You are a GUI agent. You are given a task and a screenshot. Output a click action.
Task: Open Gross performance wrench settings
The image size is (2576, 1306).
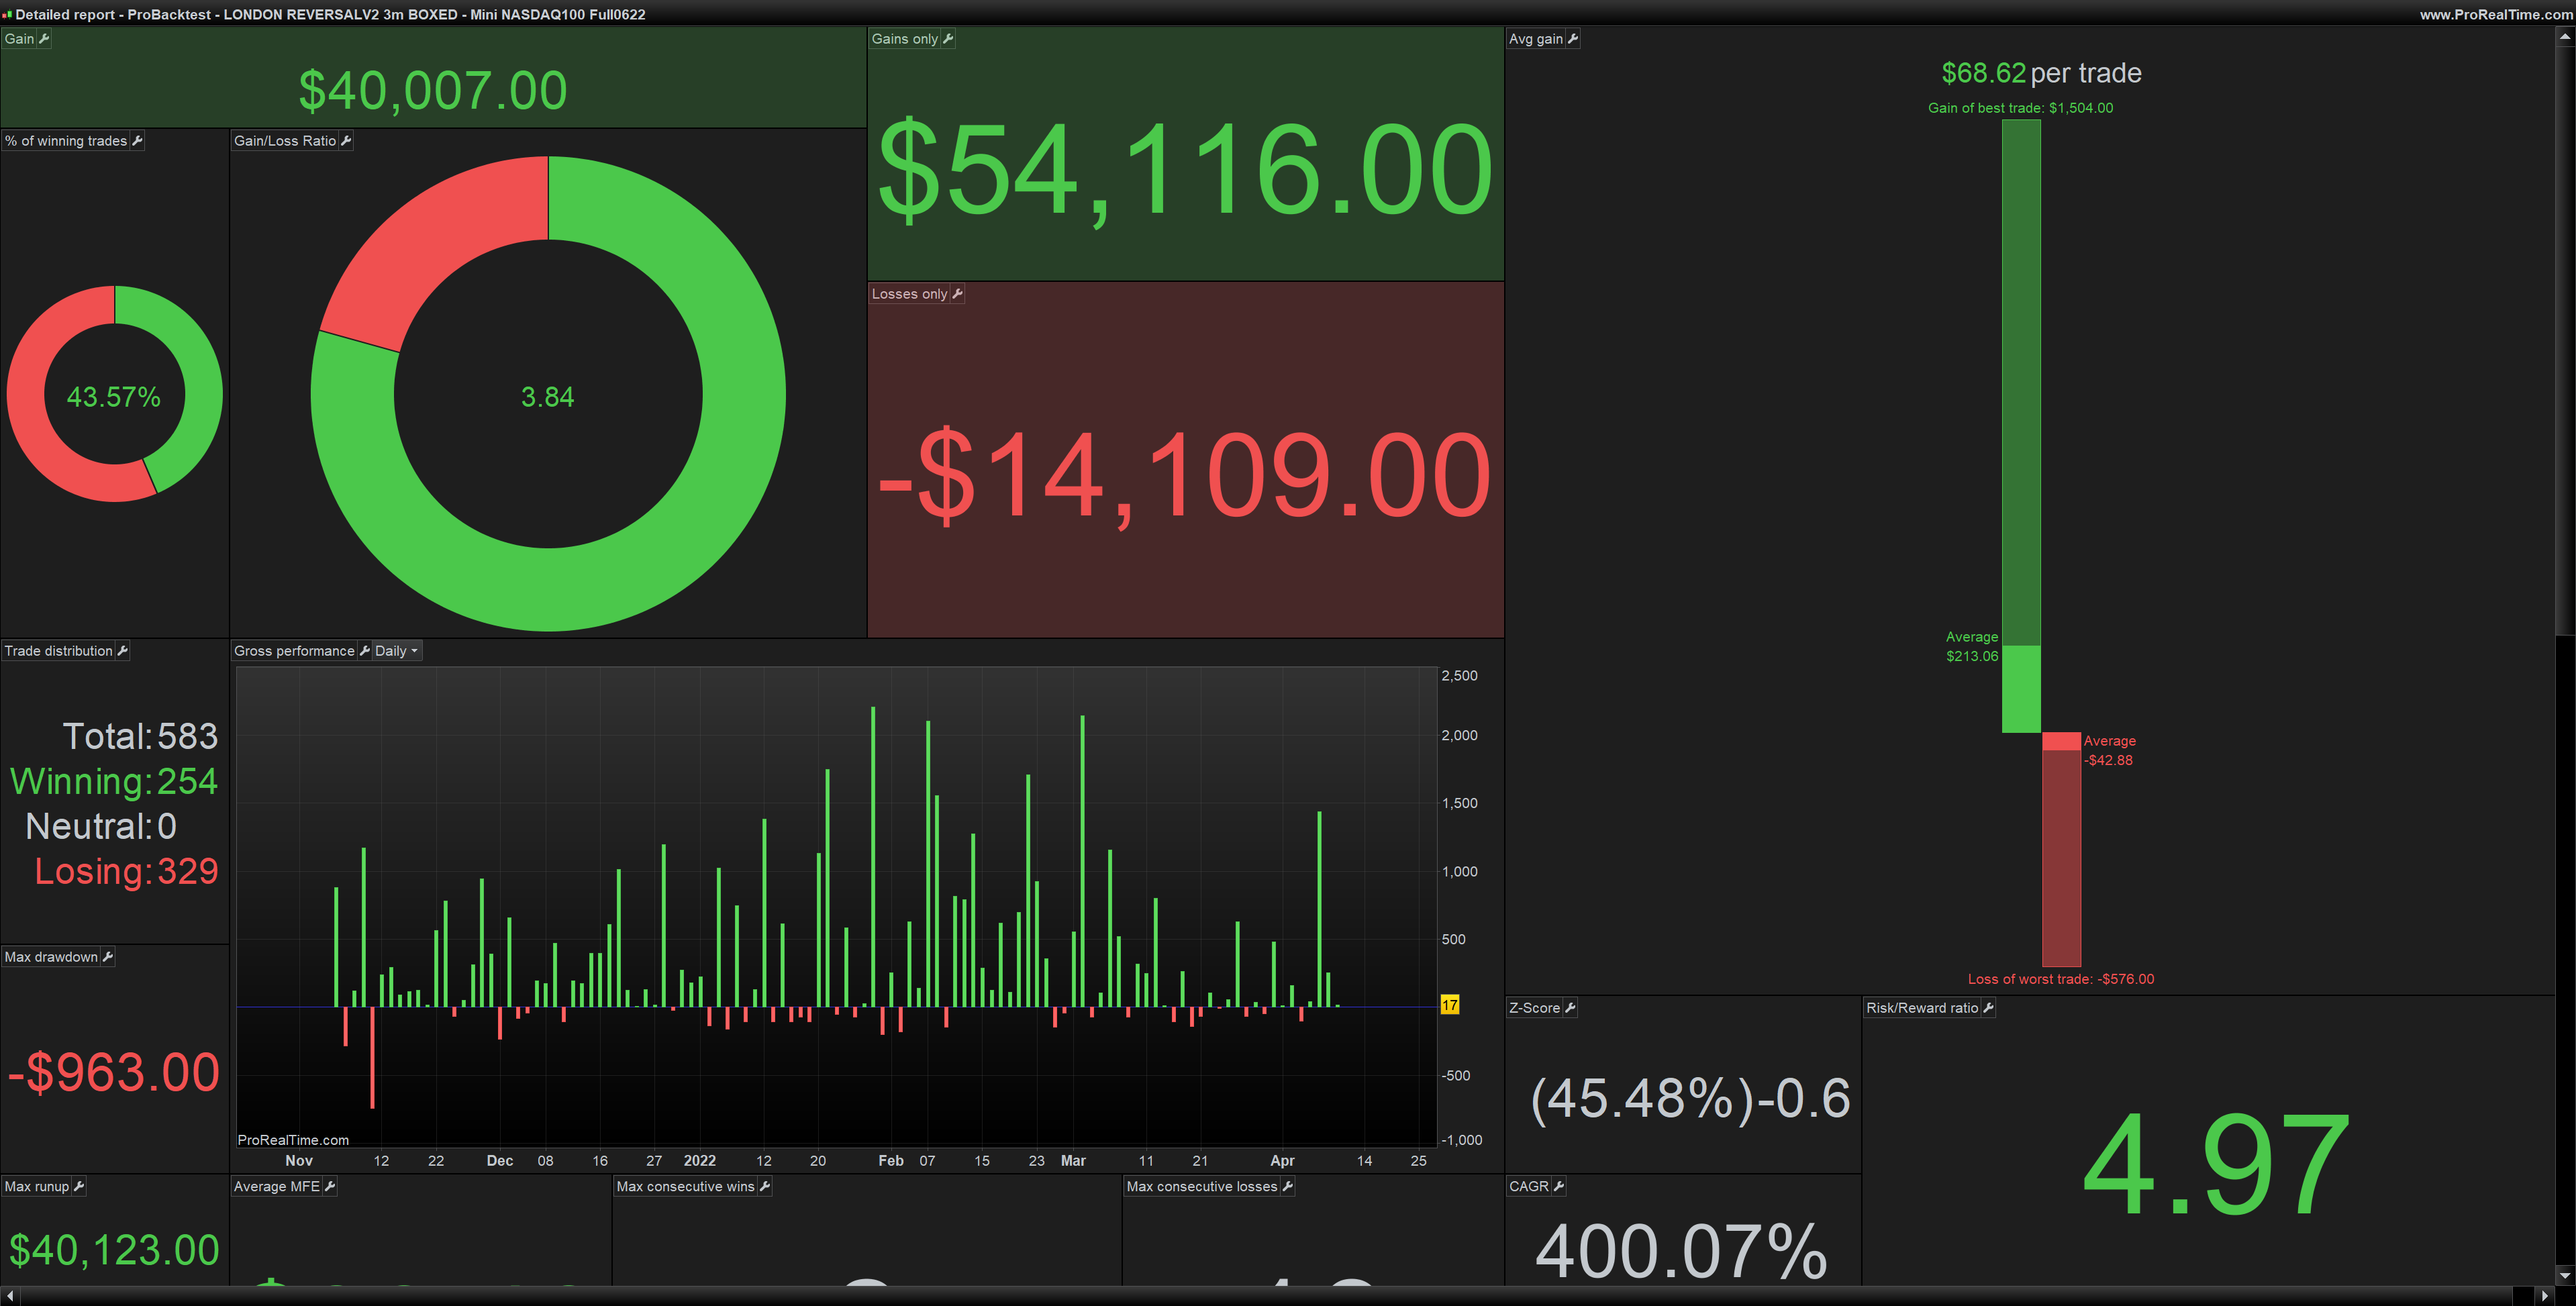pos(364,650)
